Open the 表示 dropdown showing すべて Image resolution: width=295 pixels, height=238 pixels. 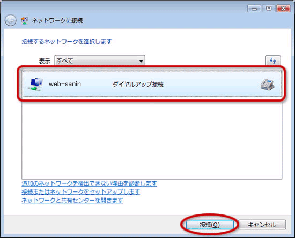pos(100,60)
